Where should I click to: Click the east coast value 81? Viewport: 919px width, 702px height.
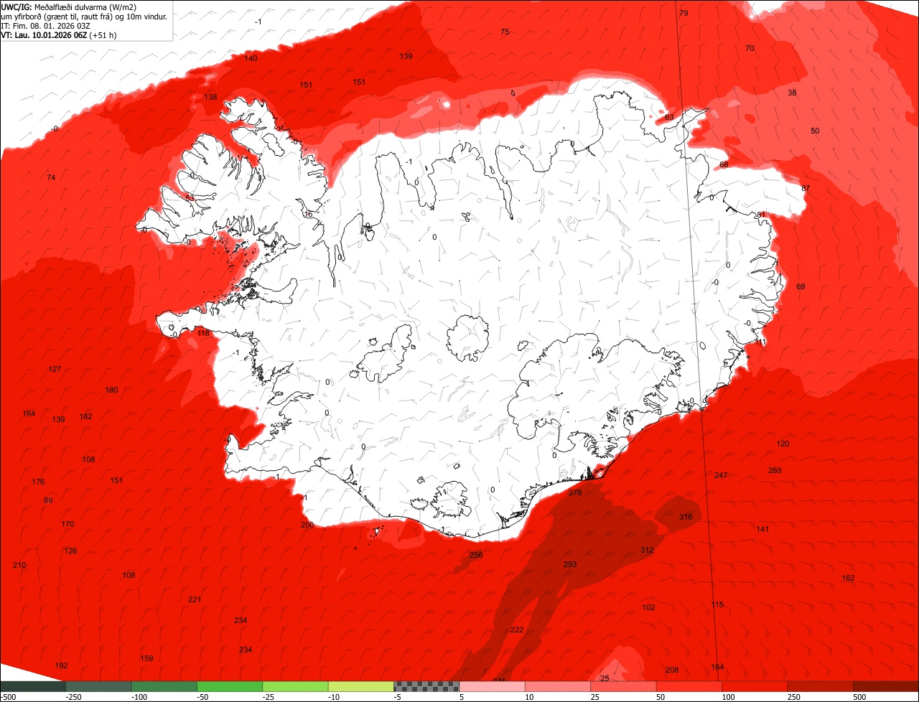tap(762, 215)
